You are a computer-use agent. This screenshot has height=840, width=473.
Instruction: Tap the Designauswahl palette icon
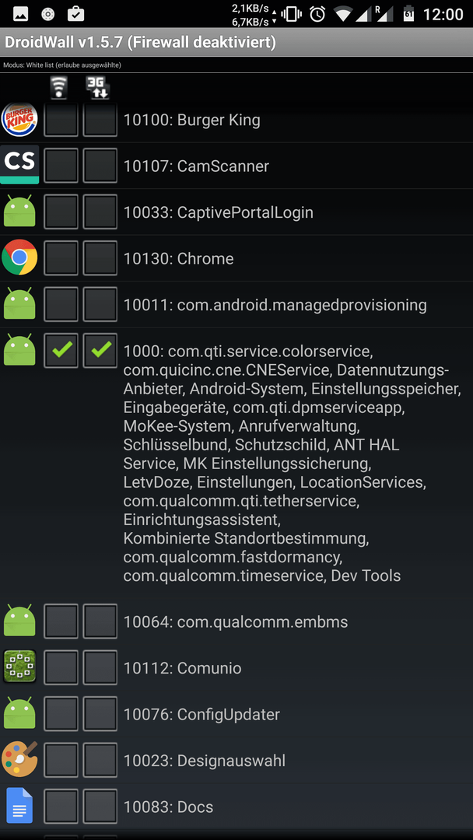[x=19, y=759]
